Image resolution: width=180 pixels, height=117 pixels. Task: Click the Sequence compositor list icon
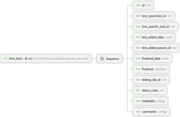102,58
